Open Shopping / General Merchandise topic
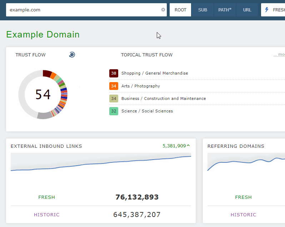Image resolution: width=285 pixels, height=227 pixels. tap(154, 73)
